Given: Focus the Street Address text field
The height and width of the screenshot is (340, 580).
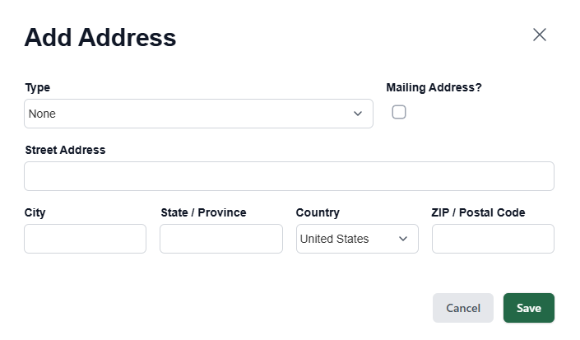Looking at the screenshot, I should click(289, 176).
